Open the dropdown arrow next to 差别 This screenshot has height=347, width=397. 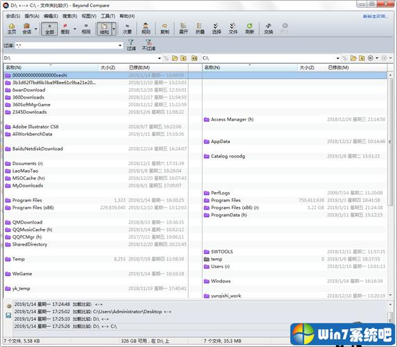pos(75,28)
